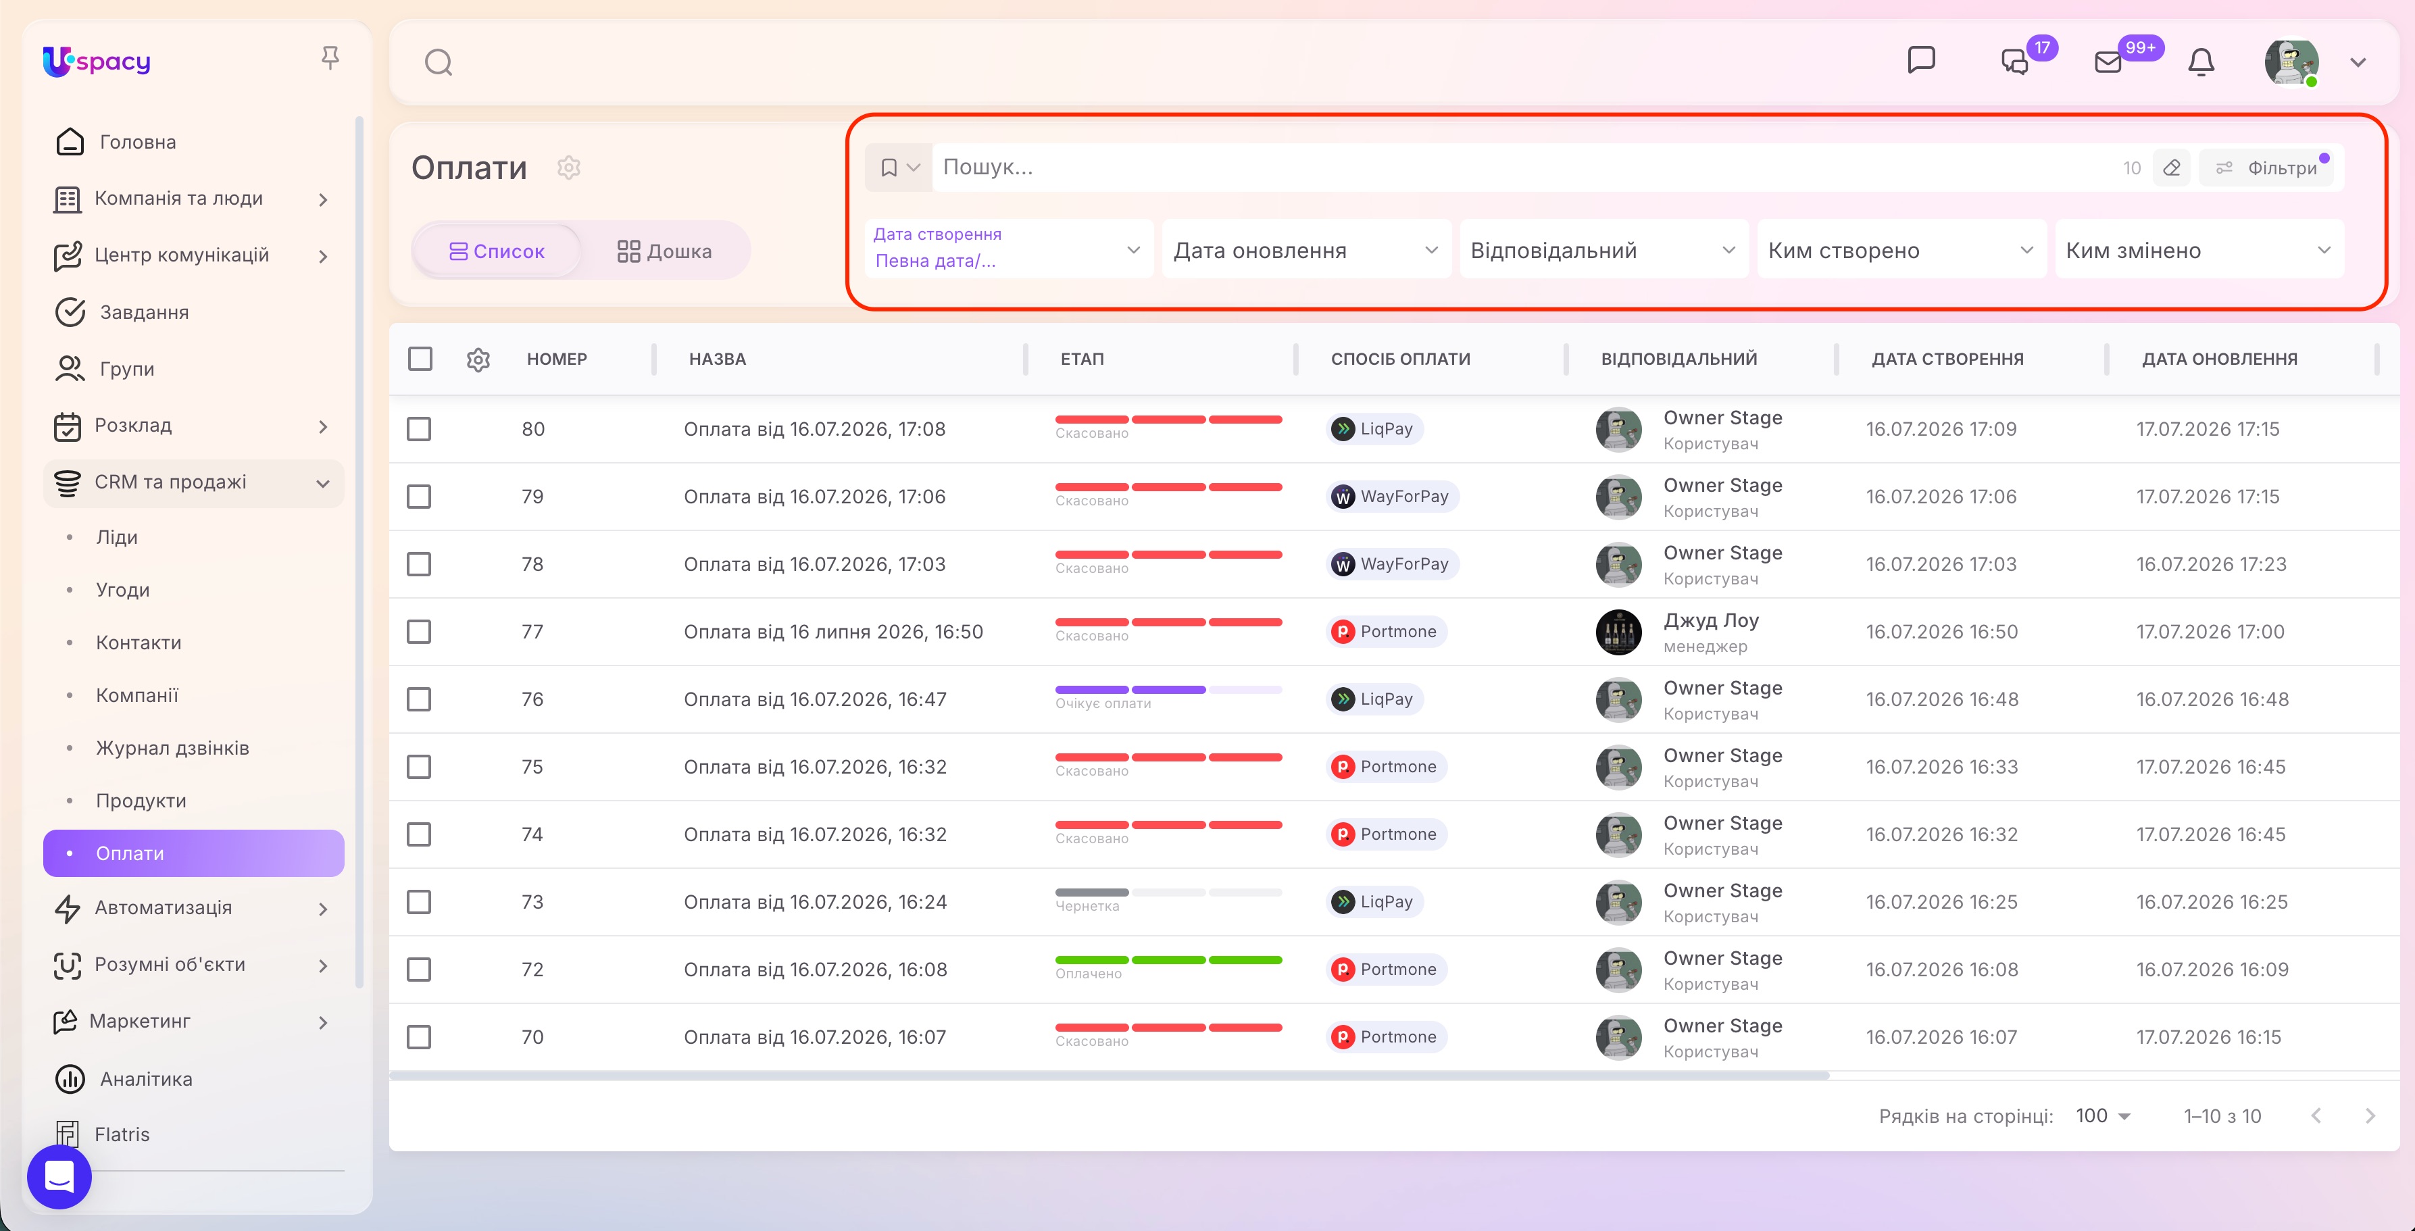2415x1231 pixels.
Task: Clear filters with the eraser icon
Action: (x=2171, y=168)
